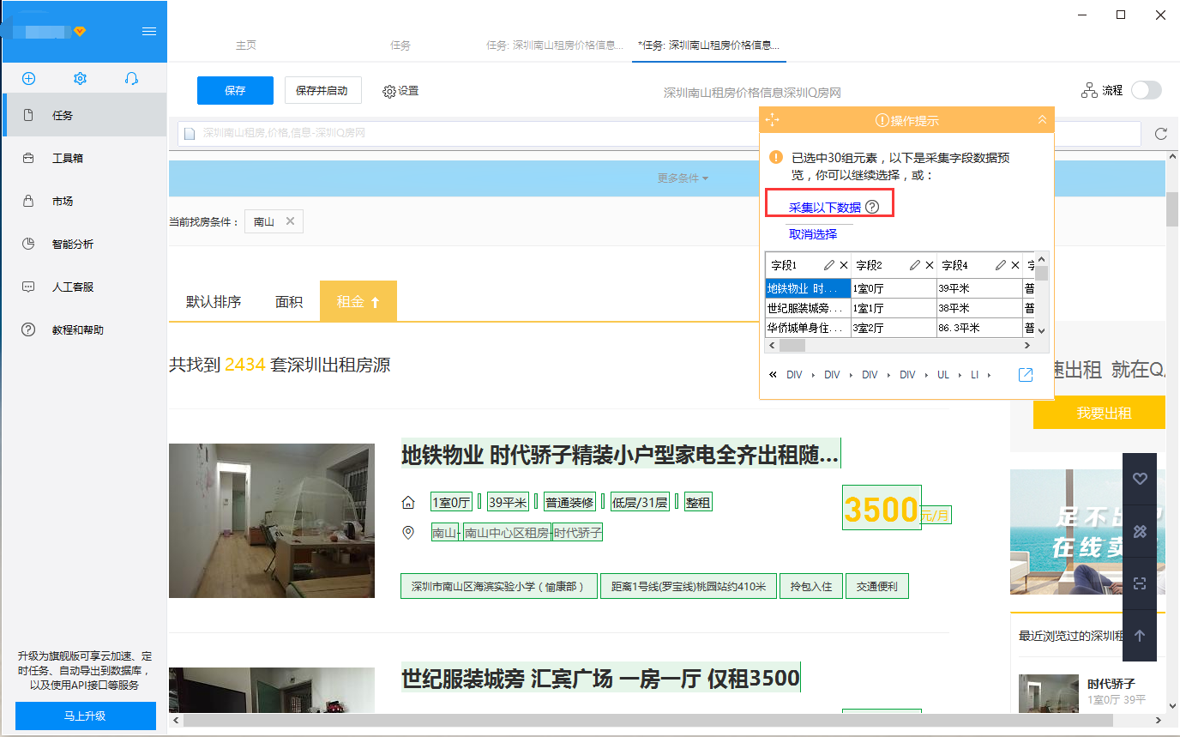This screenshot has width=1180, height=737.
Task: Open customer support headset icon
Action: coord(131,78)
